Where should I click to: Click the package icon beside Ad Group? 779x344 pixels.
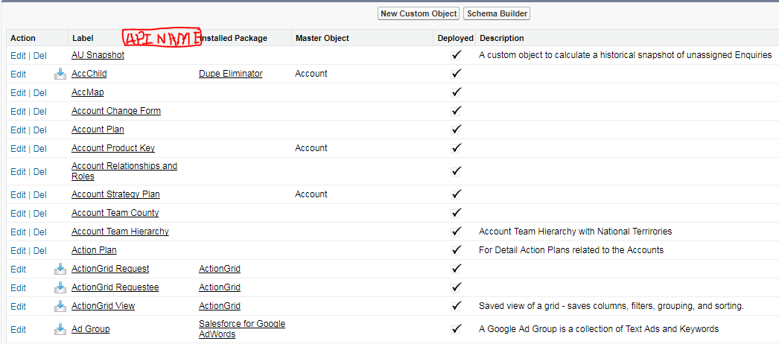[x=60, y=329]
